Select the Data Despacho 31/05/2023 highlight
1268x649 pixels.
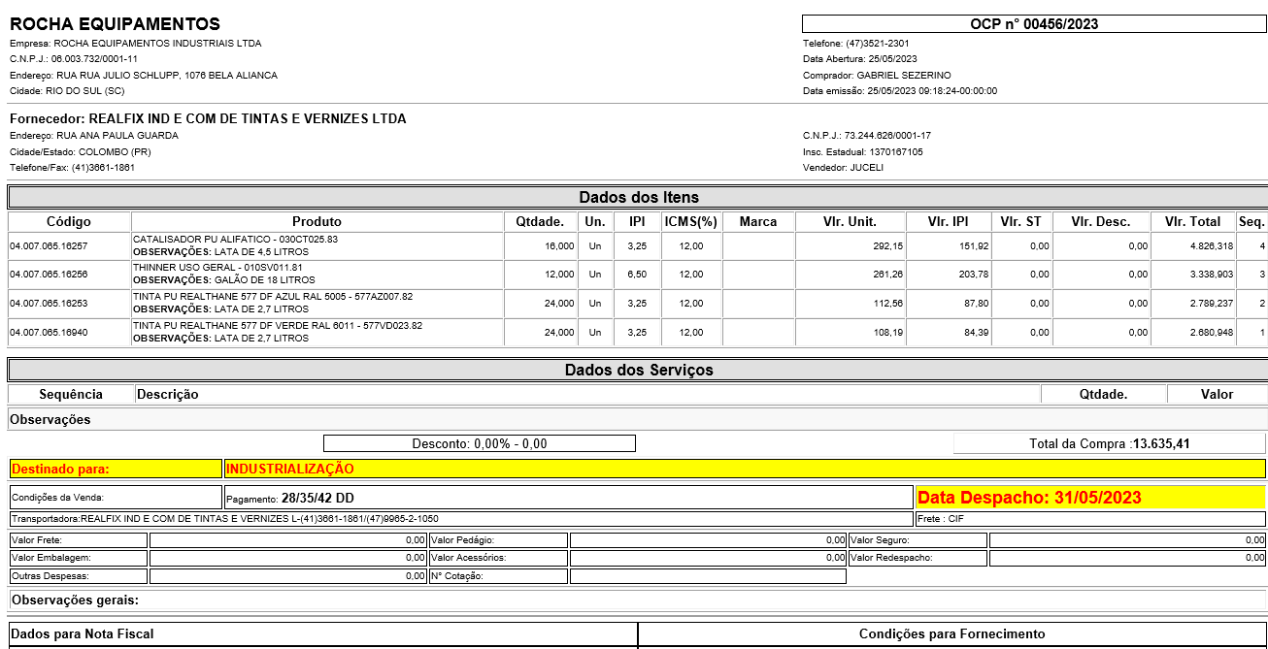1090,498
